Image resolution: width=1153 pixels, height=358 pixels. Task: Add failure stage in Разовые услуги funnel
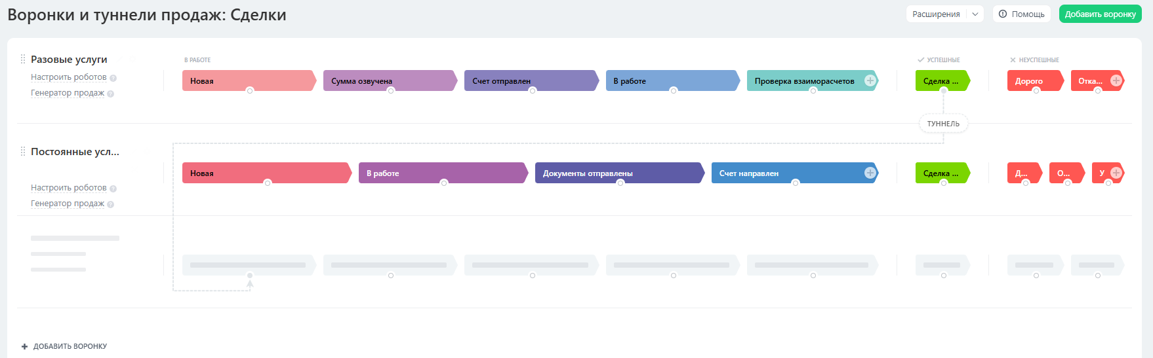click(1116, 81)
